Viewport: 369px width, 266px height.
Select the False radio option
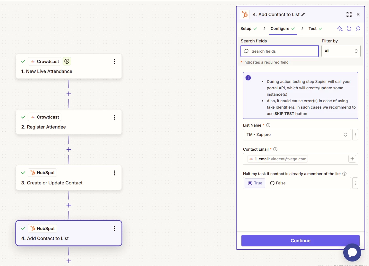pyautogui.click(x=278, y=183)
